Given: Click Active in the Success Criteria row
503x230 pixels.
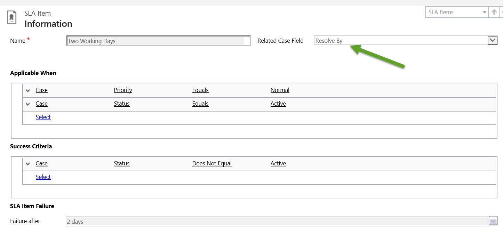Looking at the screenshot, I should pyautogui.click(x=278, y=163).
